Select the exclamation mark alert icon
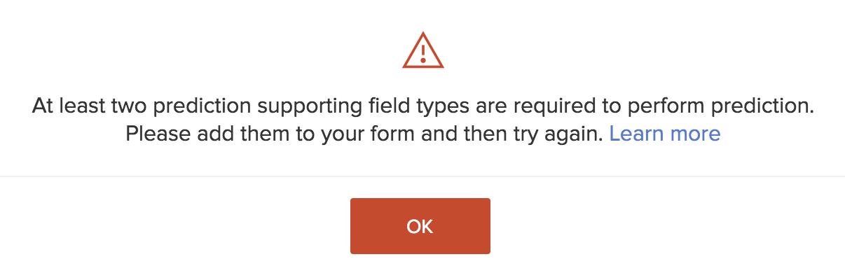The height and width of the screenshot is (273, 845). 422,51
